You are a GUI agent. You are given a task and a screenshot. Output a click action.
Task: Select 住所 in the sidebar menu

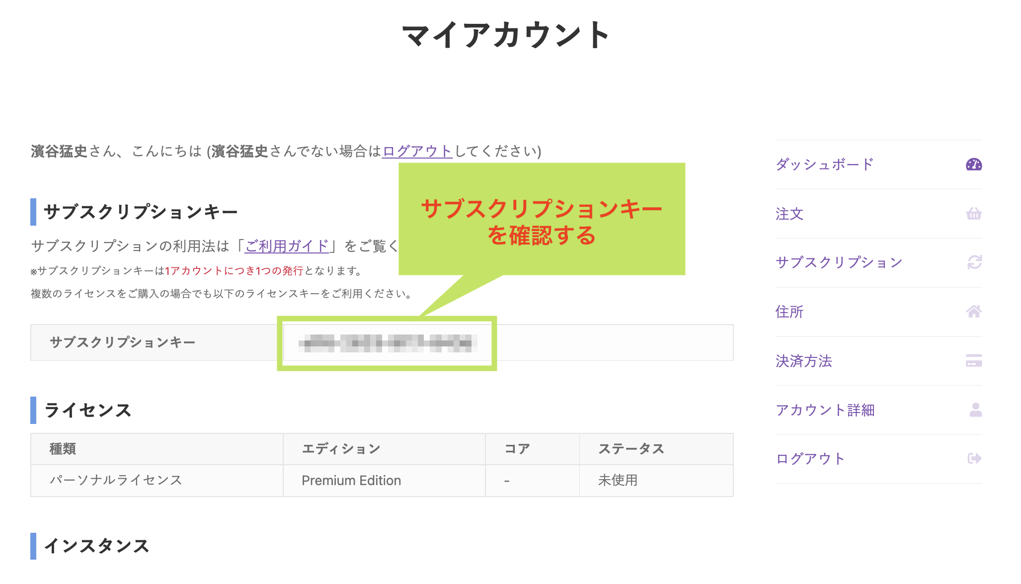[x=789, y=312]
